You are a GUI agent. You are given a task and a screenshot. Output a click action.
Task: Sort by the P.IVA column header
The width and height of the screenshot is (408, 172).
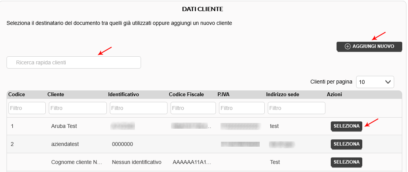tap(224, 95)
